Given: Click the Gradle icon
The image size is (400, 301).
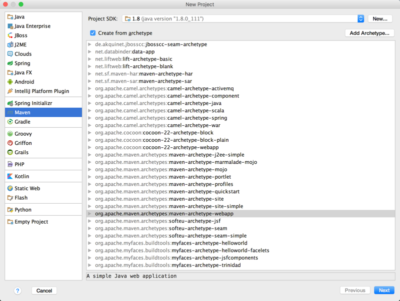Looking at the screenshot, I should point(10,122).
